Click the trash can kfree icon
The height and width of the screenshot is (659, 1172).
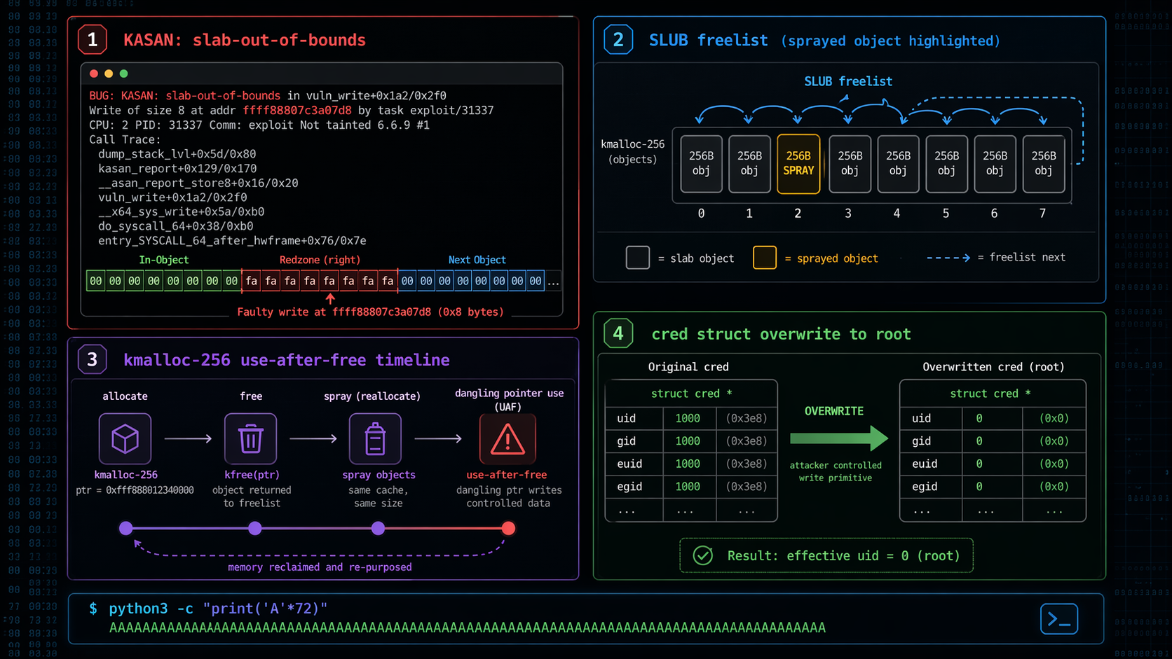[x=250, y=438]
